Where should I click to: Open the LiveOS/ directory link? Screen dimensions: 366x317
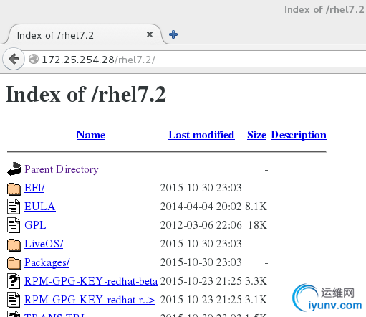pyautogui.click(x=44, y=244)
